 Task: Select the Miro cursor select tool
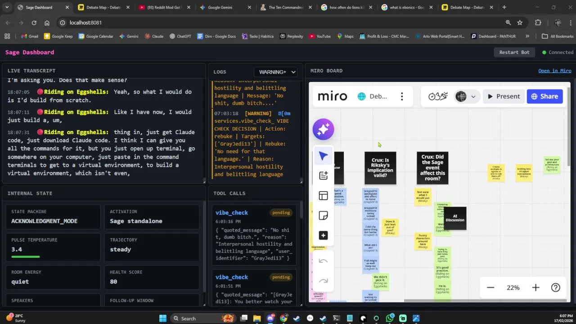coord(323,156)
